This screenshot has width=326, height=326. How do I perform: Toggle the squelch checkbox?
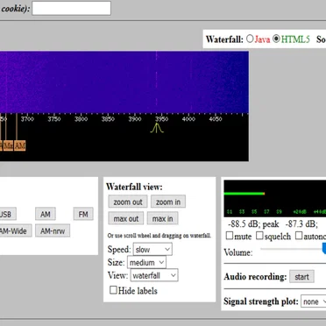pyautogui.click(x=259, y=236)
